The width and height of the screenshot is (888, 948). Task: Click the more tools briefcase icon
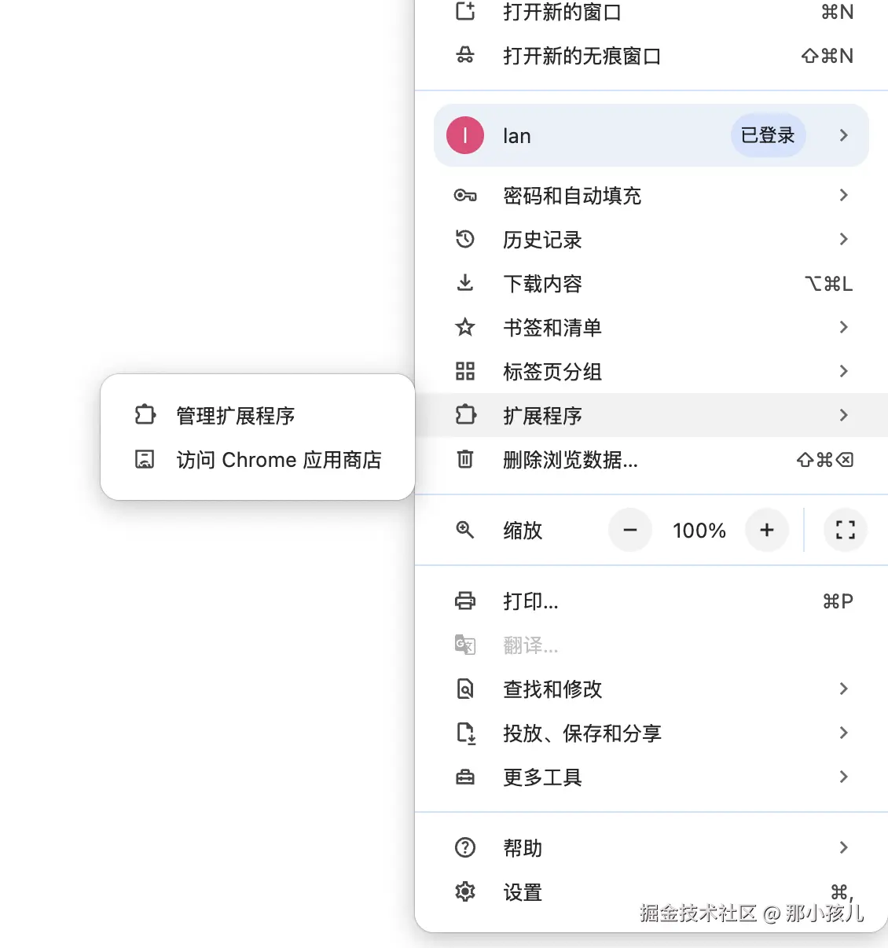click(x=465, y=777)
